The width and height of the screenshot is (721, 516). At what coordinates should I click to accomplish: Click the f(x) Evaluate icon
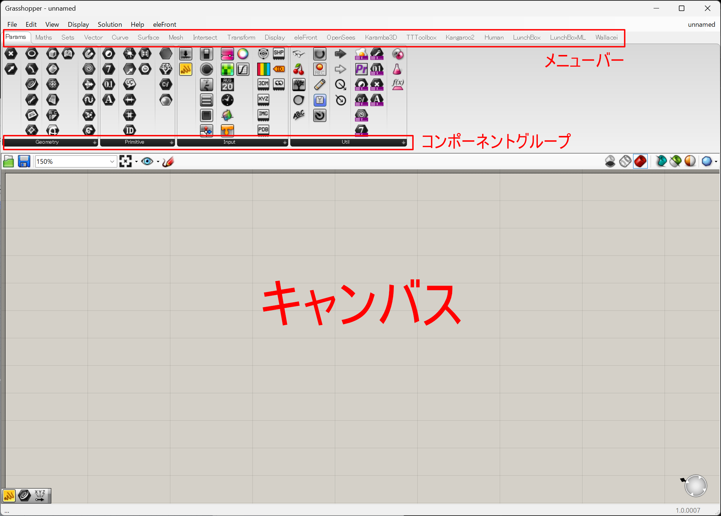tap(398, 85)
